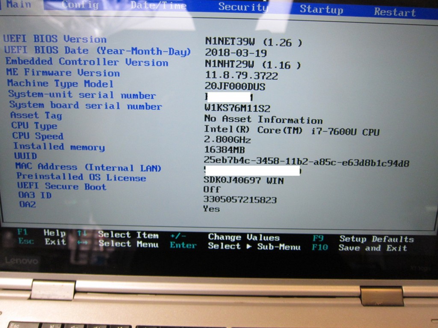This screenshot has height=328, width=438.
Task: Click No Asset Information value
Action: (x=263, y=120)
